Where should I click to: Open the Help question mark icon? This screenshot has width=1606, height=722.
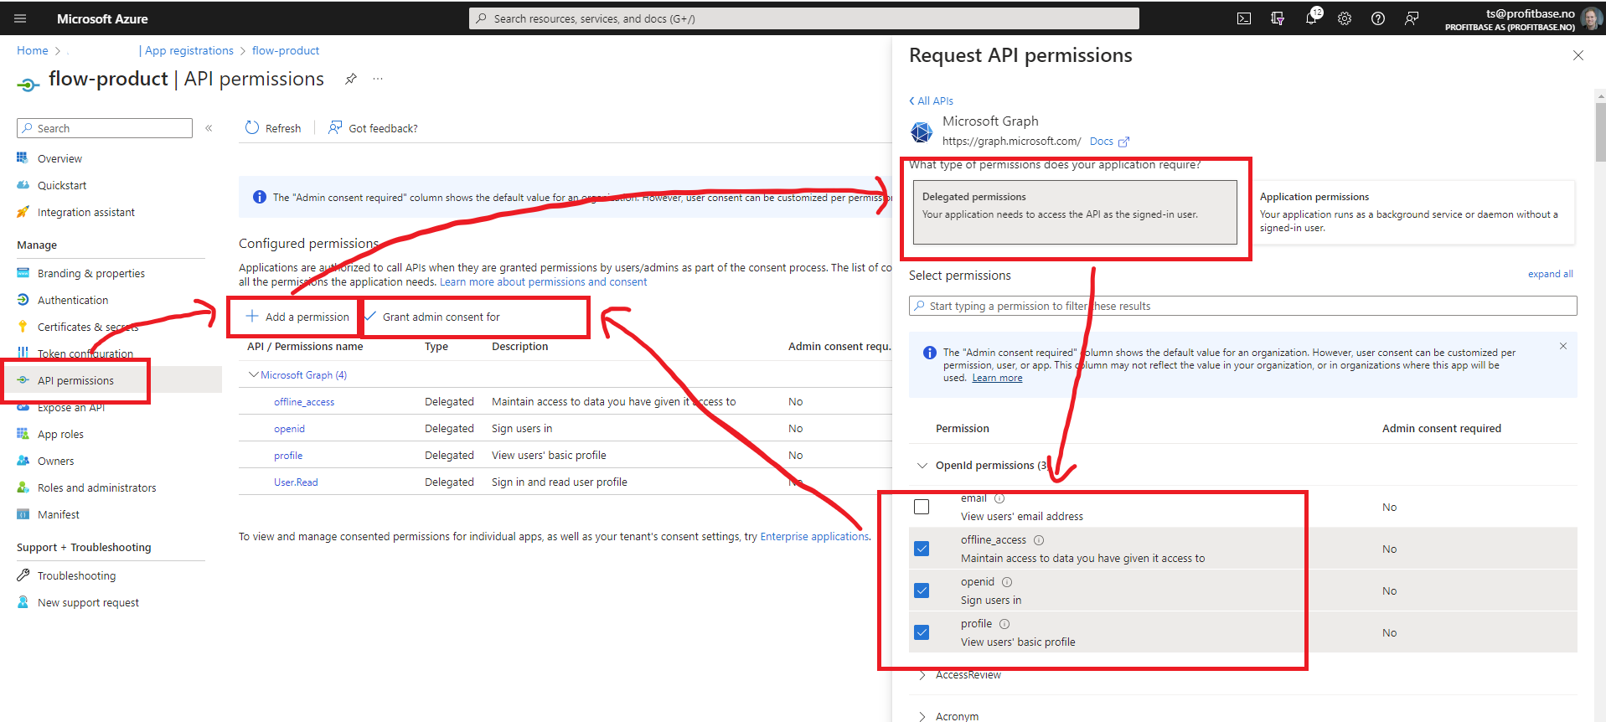(1378, 18)
